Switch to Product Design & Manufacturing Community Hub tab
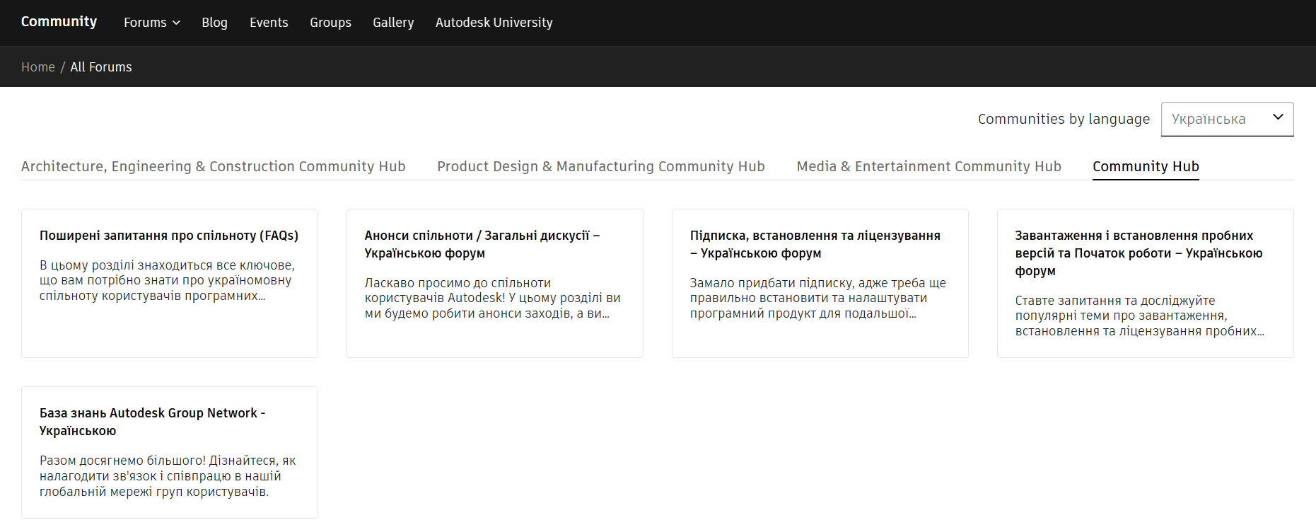This screenshot has width=1316, height=520. pos(600,166)
